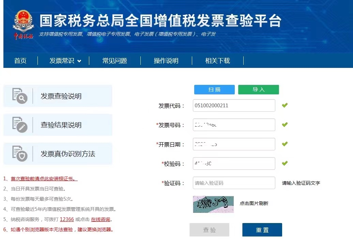Image resolution: width=353 pixels, height=239 pixels.
Task: Click the green checkmark next to 开票日期
Action: point(285,144)
